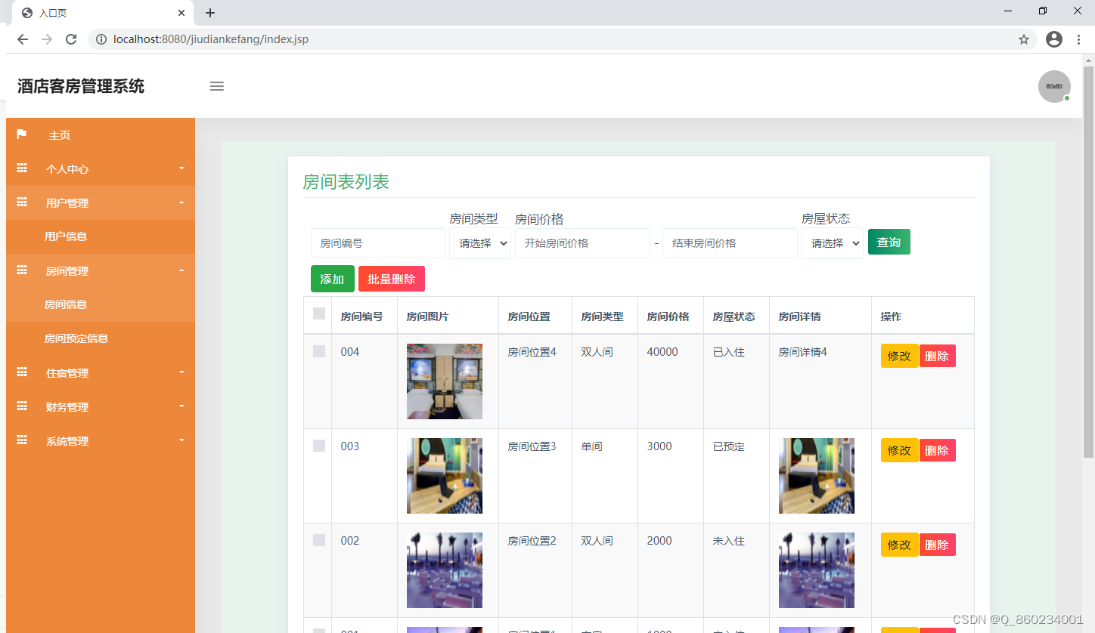Open the user avatar in the header
Viewport: 1095px width, 633px height.
1054,86
